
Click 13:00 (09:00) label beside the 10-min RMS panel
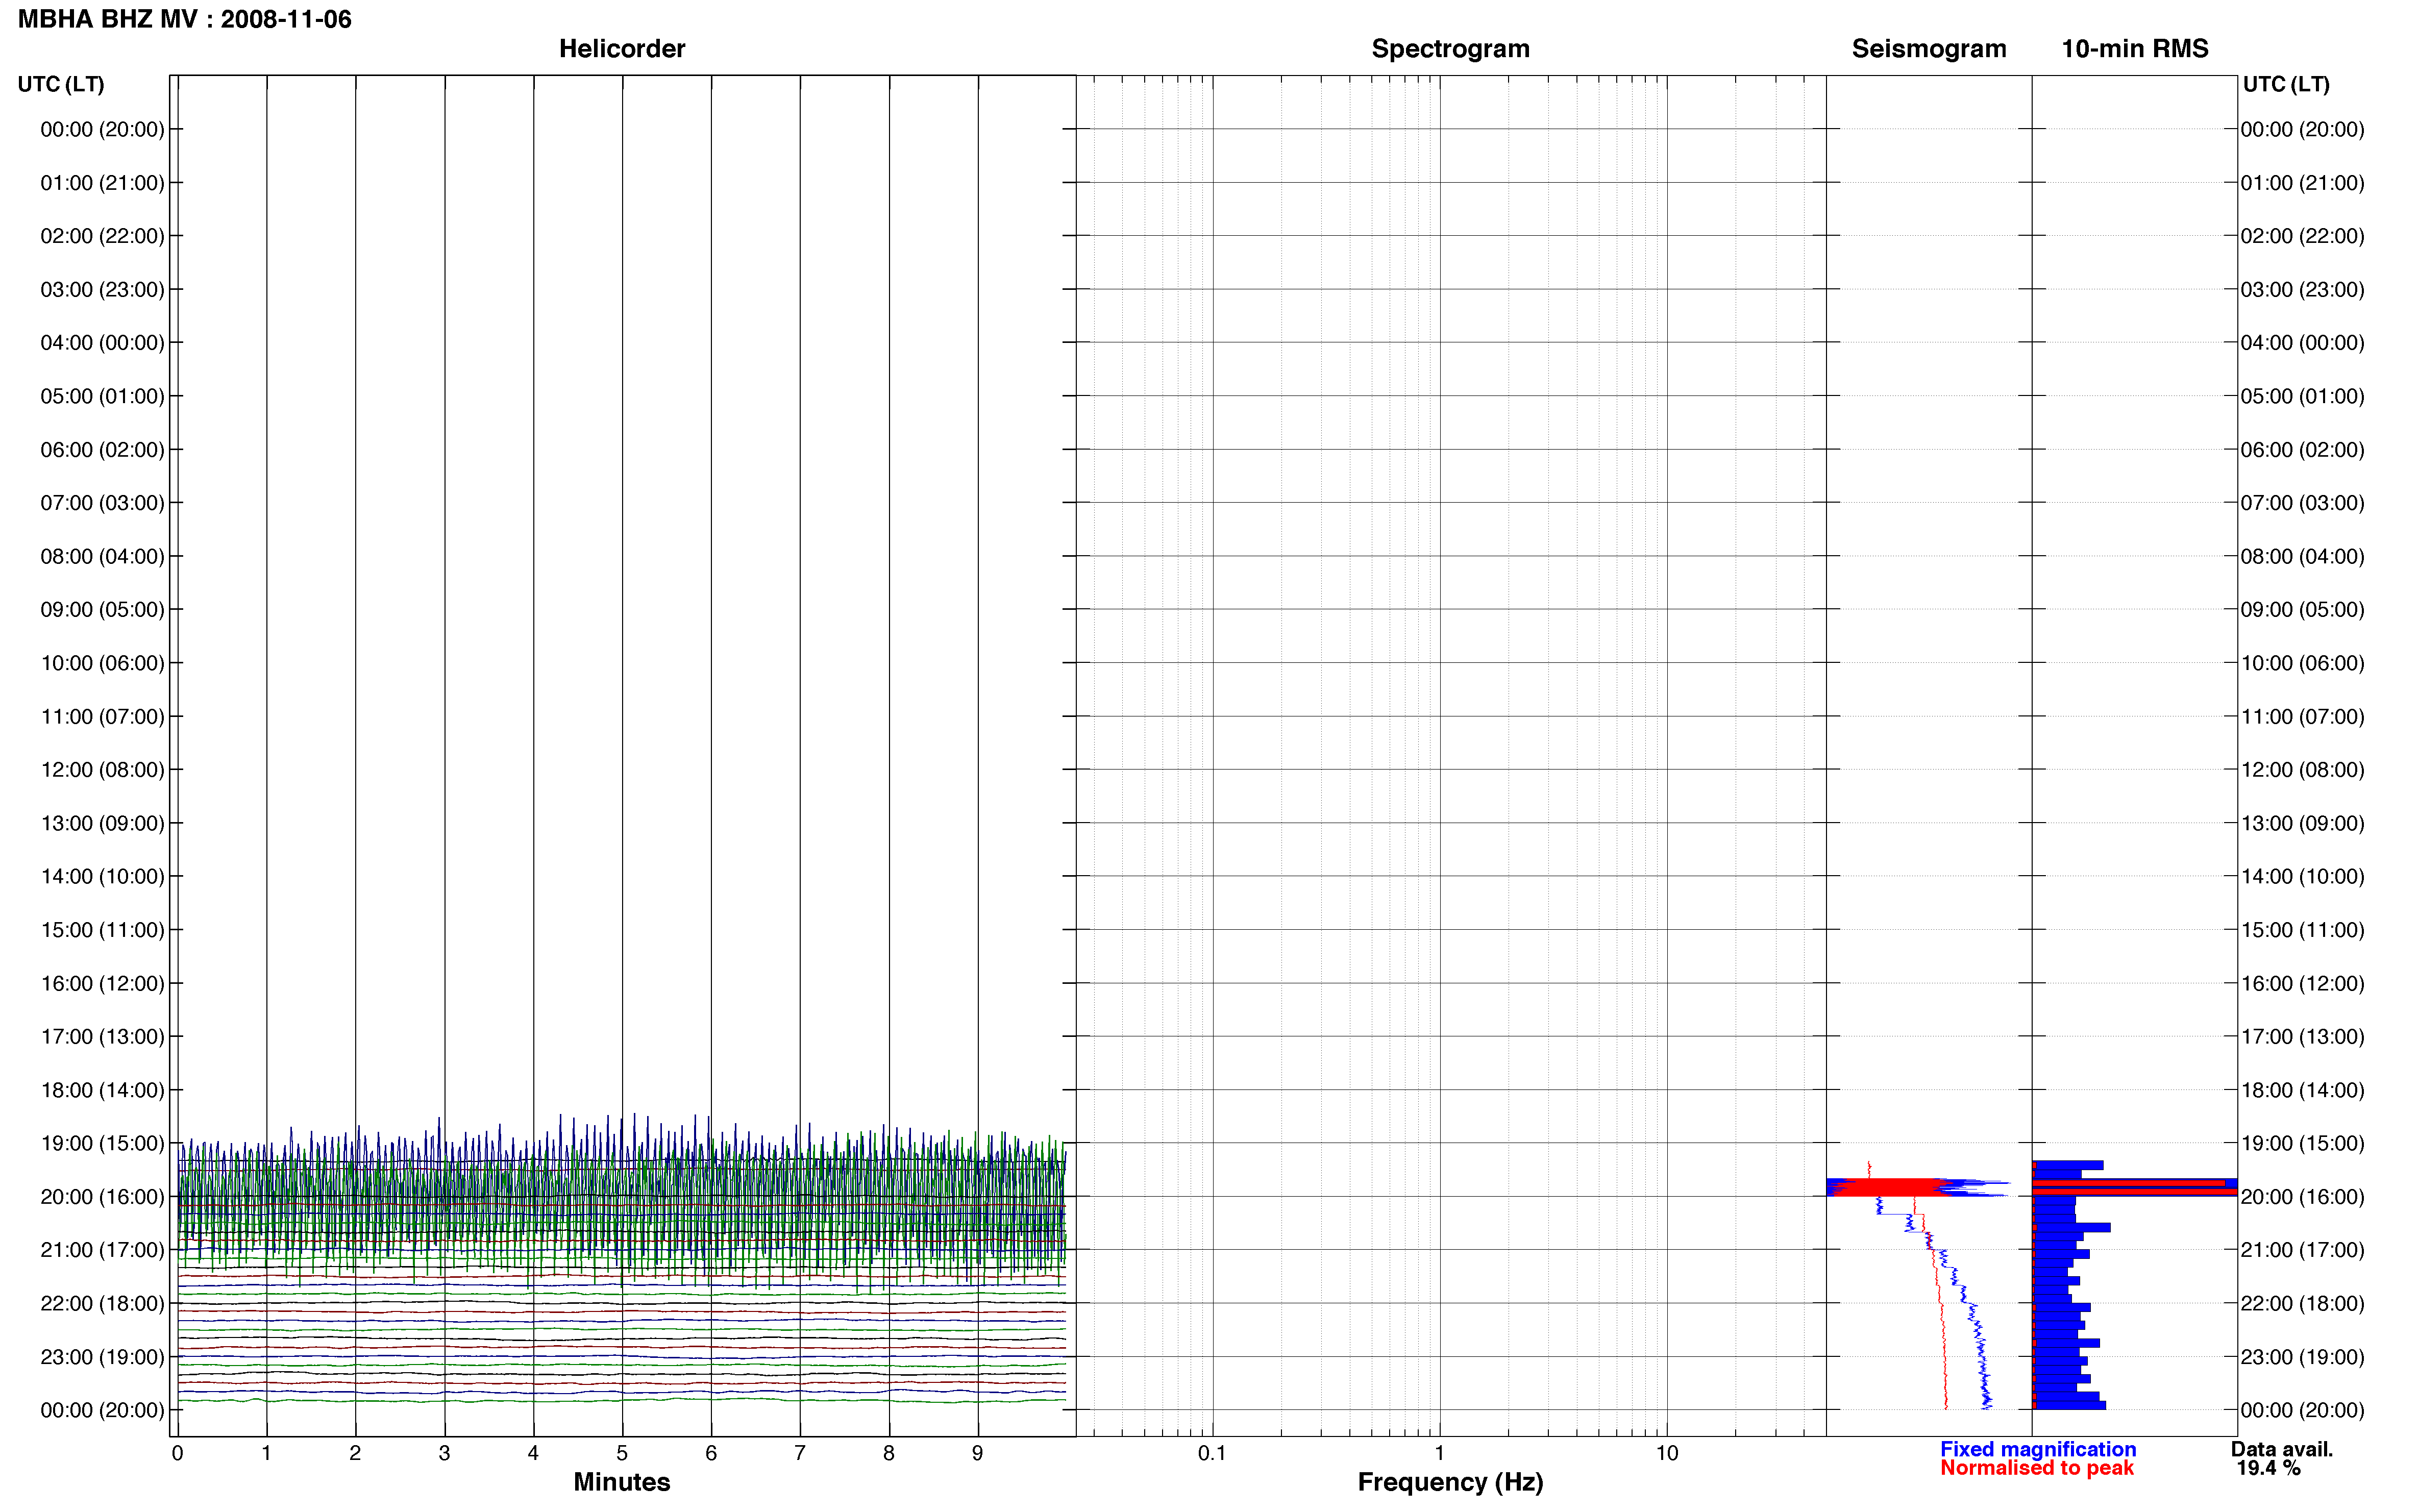2302,823
